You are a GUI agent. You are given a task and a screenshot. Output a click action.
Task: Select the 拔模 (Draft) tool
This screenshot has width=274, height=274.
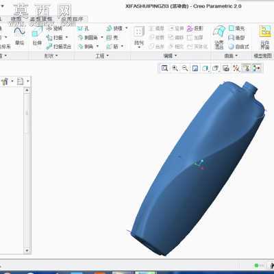pyautogui.click(x=114, y=28)
